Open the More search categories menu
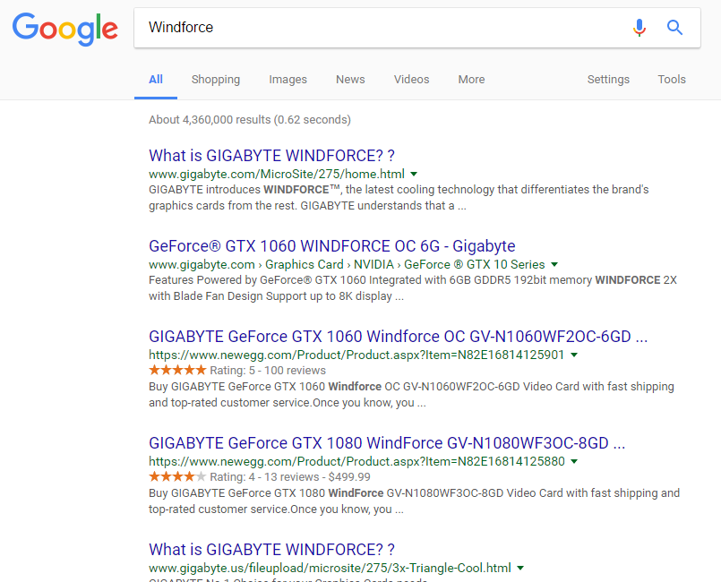 coord(471,80)
